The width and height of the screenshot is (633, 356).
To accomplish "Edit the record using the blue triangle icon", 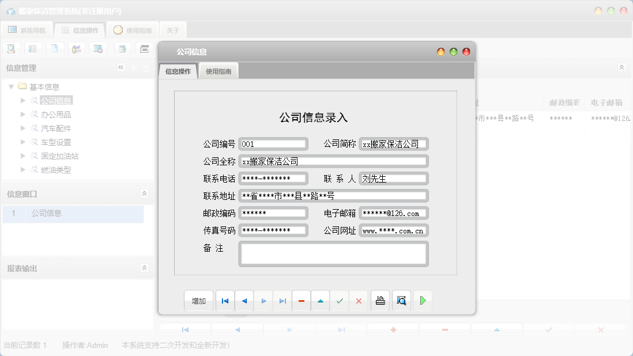I will click(320, 300).
